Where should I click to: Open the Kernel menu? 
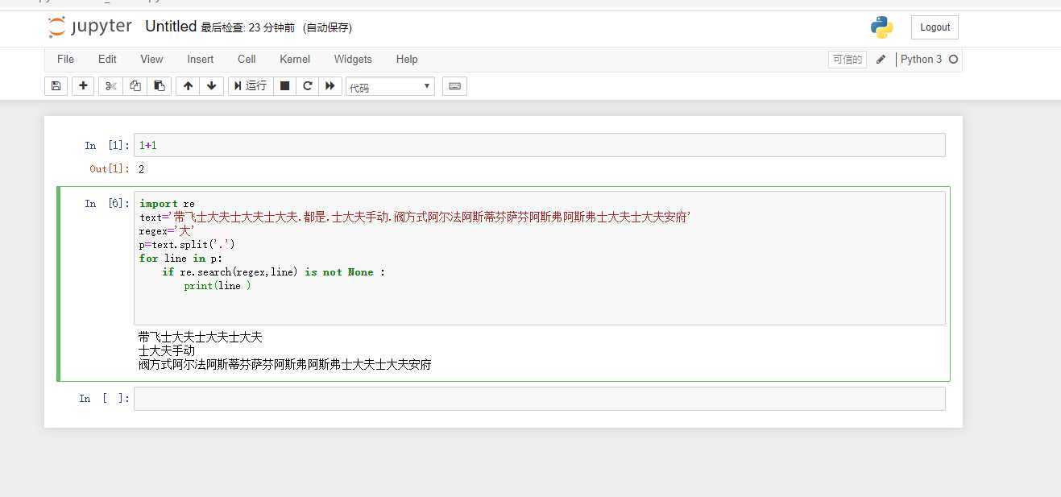pyautogui.click(x=295, y=59)
